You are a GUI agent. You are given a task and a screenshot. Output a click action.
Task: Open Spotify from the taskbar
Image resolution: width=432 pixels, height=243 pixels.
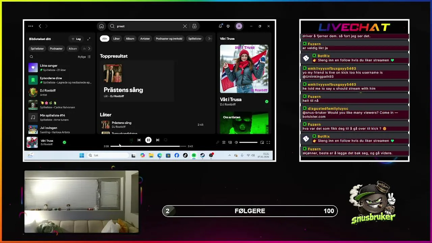click(x=194, y=155)
